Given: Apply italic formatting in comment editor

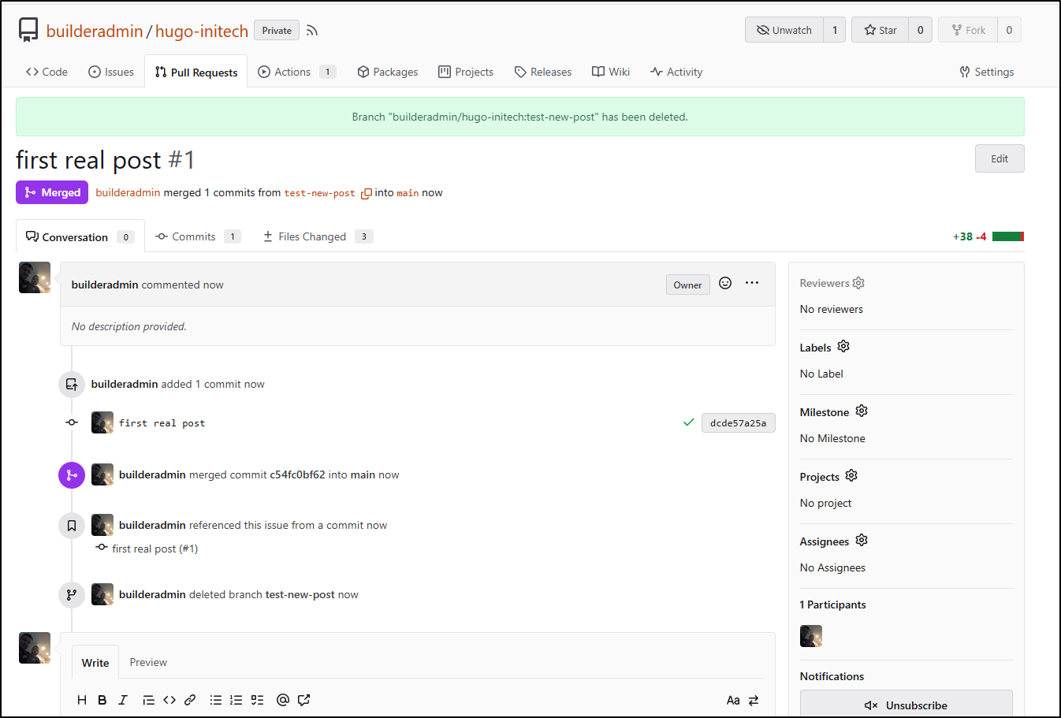Looking at the screenshot, I should click(123, 700).
